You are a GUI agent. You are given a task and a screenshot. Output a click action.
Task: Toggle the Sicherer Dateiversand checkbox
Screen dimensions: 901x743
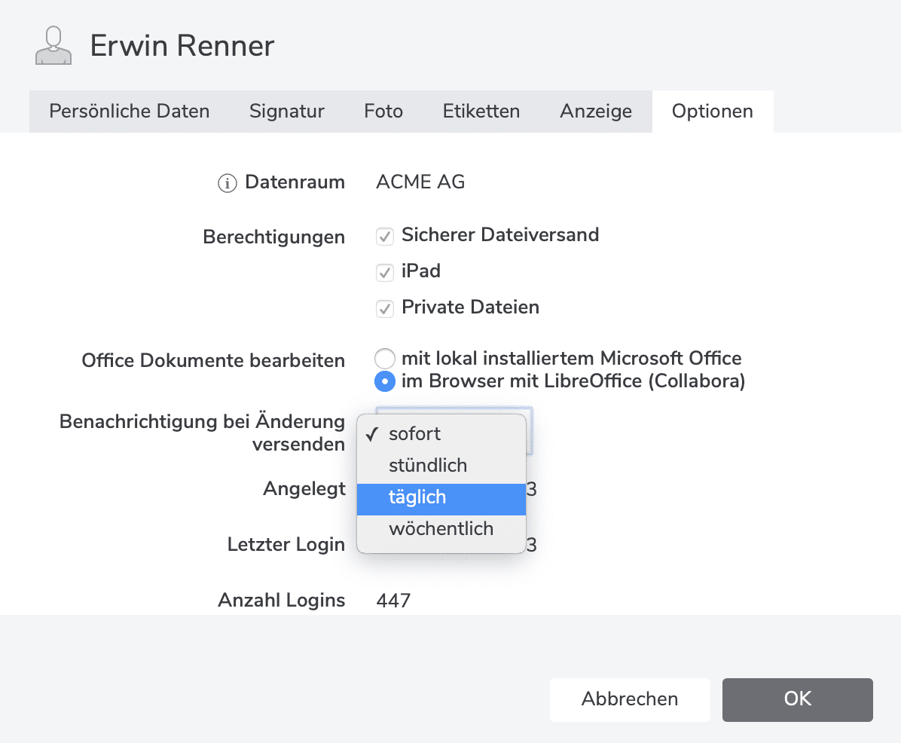point(385,236)
